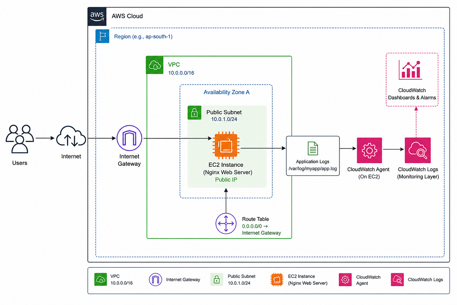Select the 'Application Logs' label
This screenshot has height=305, width=457.
313,161
